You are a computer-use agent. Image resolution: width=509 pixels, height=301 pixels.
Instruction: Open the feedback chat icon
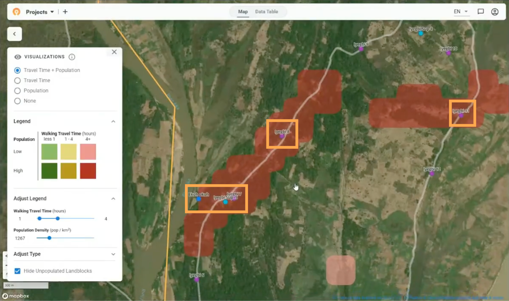click(x=481, y=12)
